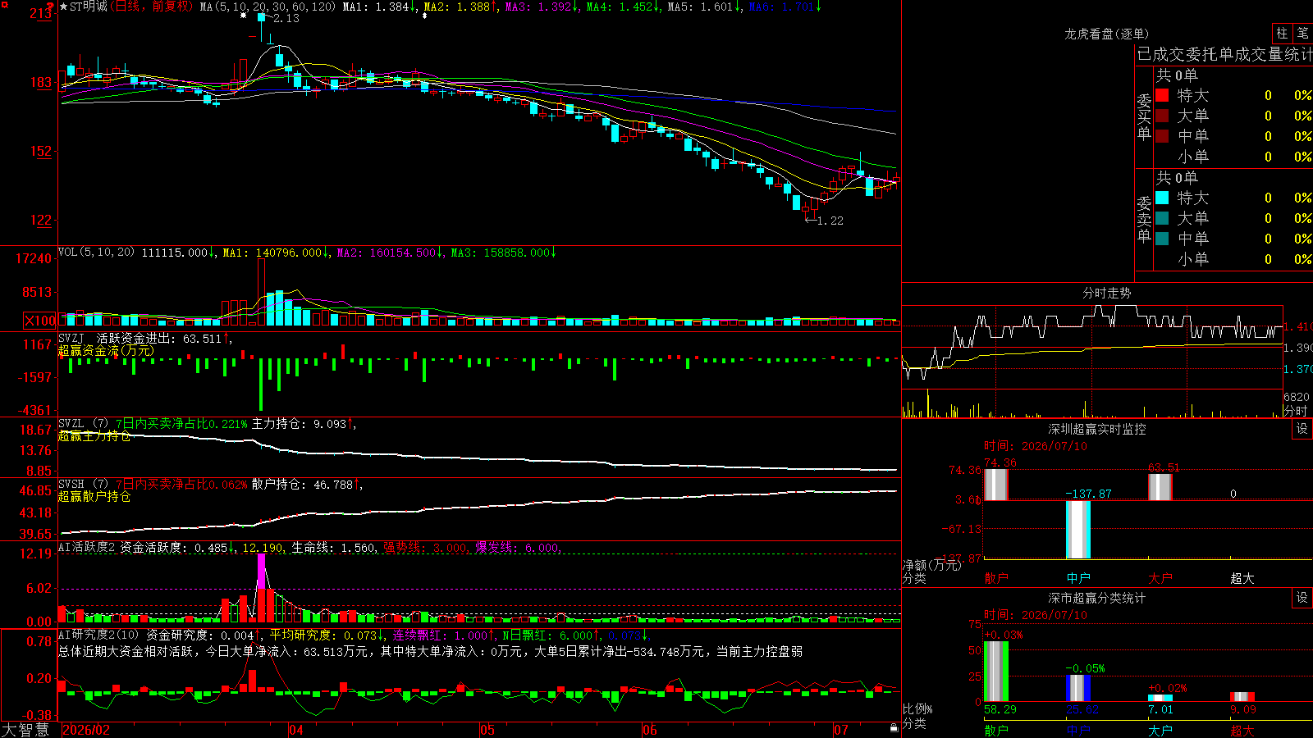1313x738 pixels.
Task: Click the 散户 bar in 深圳超赢实时监控
Action: (995, 485)
